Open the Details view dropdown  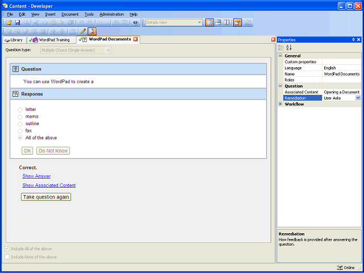point(200,23)
